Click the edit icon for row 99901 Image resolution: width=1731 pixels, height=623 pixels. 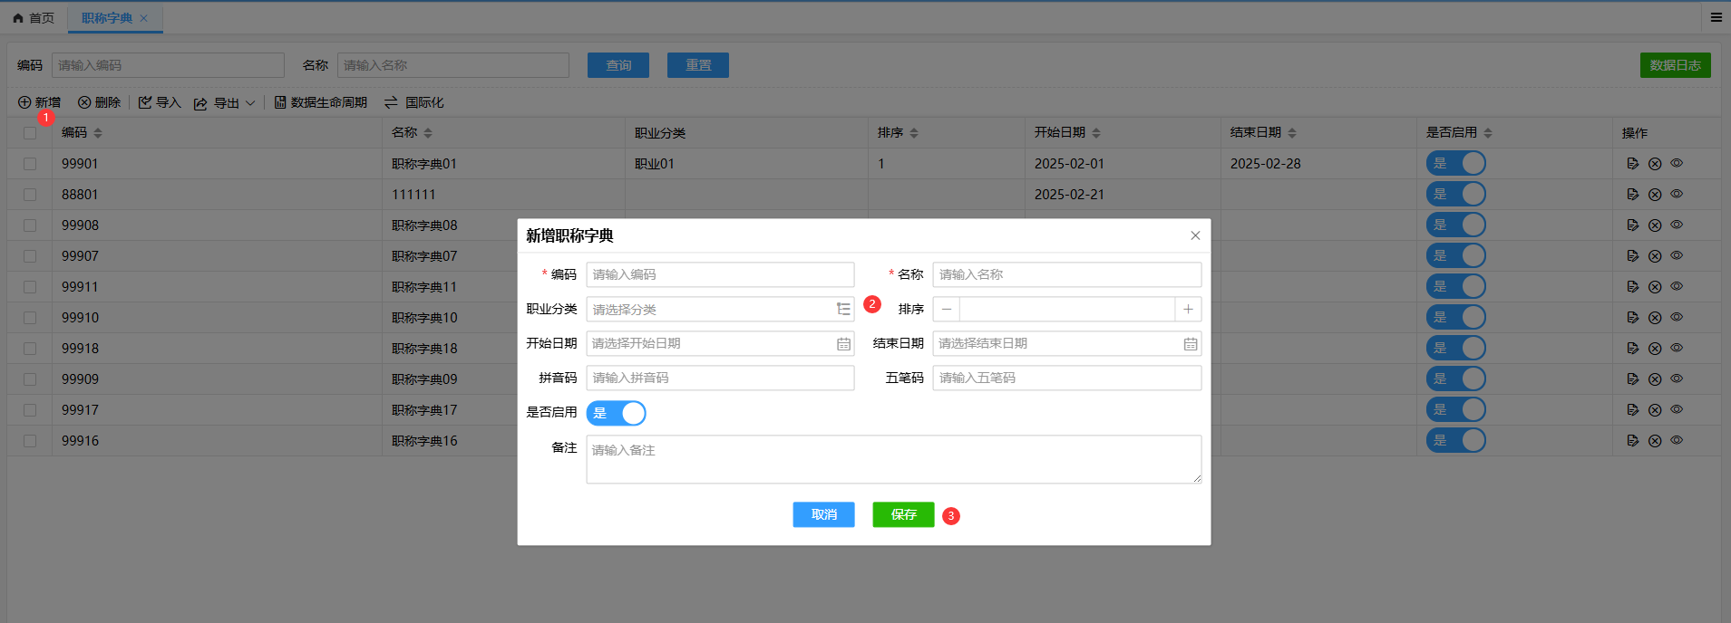point(1632,164)
